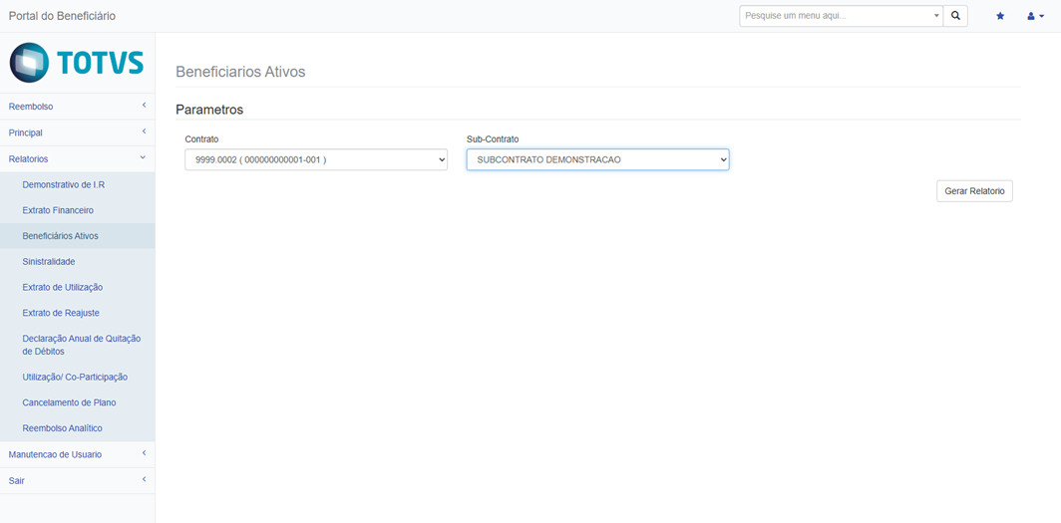Click the Gerar Relatorio button
This screenshot has width=1061, height=523.
(x=974, y=190)
